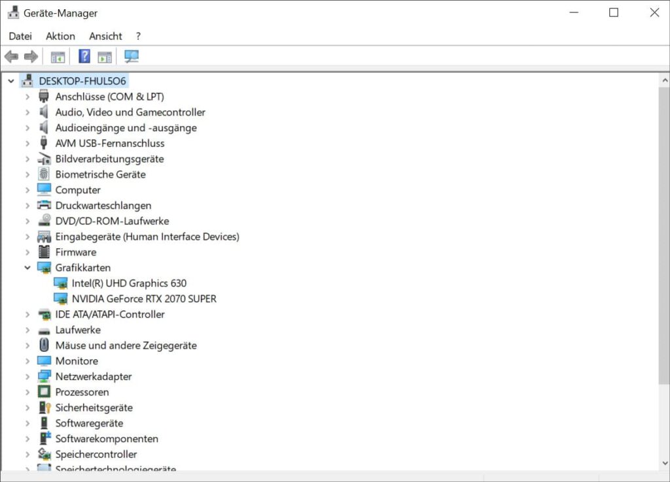Image resolution: width=670 pixels, height=482 pixels.
Task: Click the Sicherheitsgeräte key icon
Action: [x=44, y=408]
